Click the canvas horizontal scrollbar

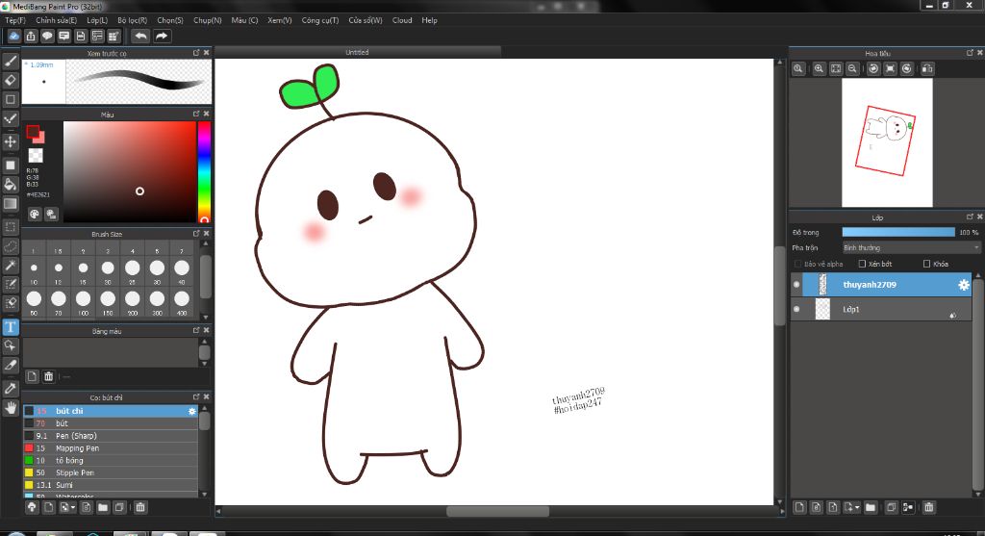coord(497,512)
